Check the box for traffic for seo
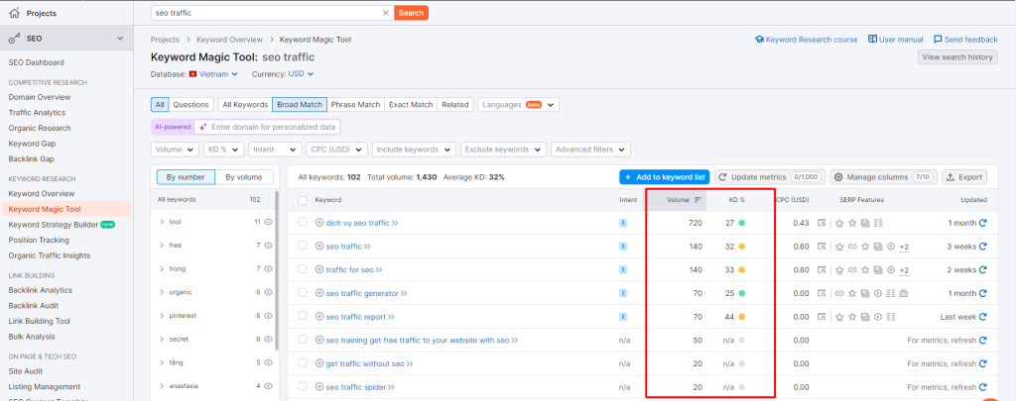The height and width of the screenshot is (401, 1016). pyautogui.click(x=303, y=269)
